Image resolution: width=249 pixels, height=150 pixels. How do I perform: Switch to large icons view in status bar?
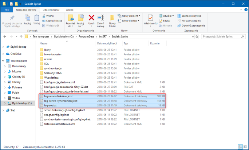coord(245,147)
